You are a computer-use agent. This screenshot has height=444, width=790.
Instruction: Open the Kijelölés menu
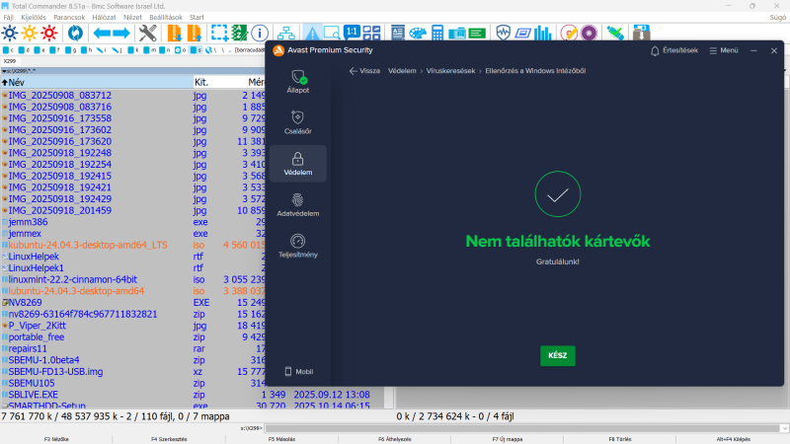tap(34, 17)
